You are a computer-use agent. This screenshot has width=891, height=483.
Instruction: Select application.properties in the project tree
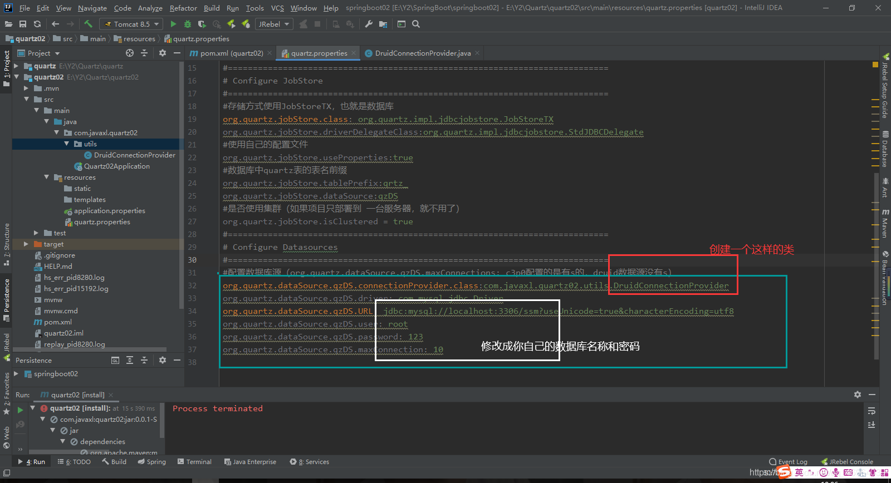[x=109, y=211]
